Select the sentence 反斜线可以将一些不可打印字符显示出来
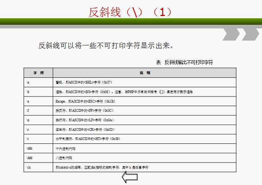 [x=106, y=45]
